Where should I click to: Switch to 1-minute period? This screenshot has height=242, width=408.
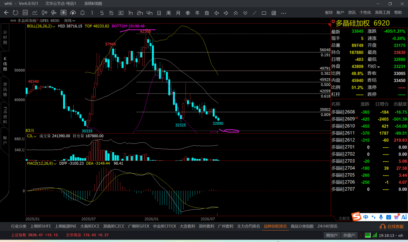(92, 13)
